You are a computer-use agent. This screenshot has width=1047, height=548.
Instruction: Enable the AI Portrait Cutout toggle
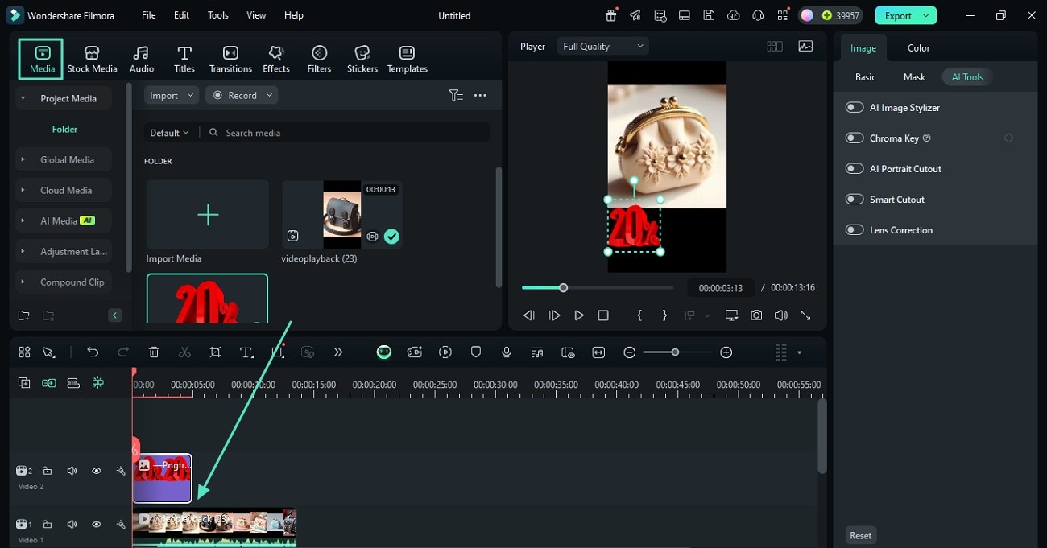pyautogui.click(x=855, y=168)
